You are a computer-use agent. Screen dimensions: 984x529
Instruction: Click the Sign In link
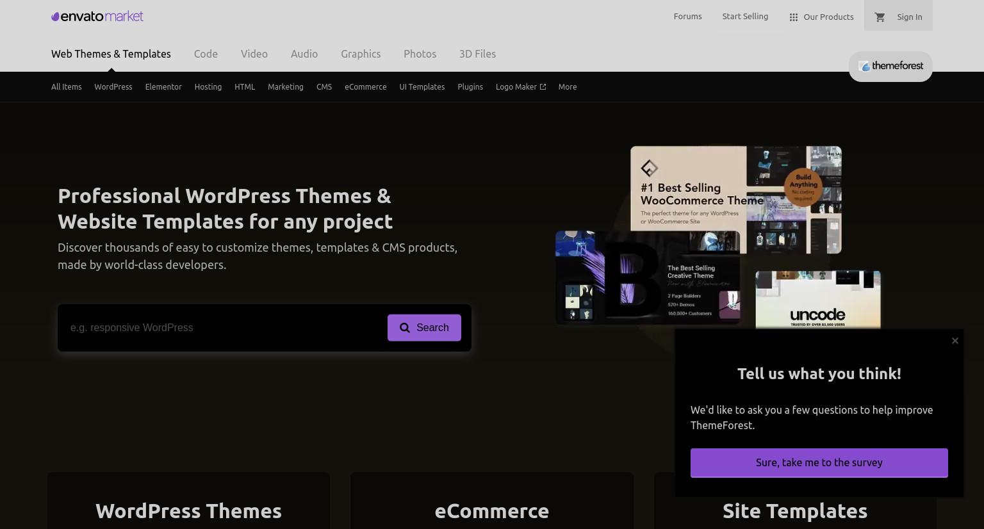pos(910,17)
